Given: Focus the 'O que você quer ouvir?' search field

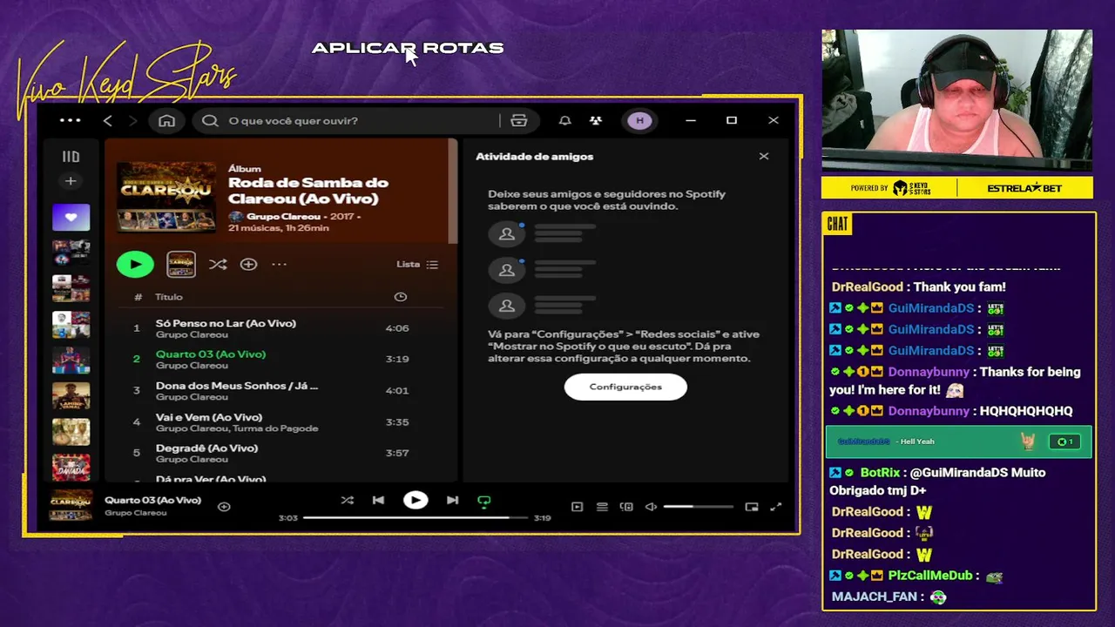Looking at the screenshot, I should [348, 120].
